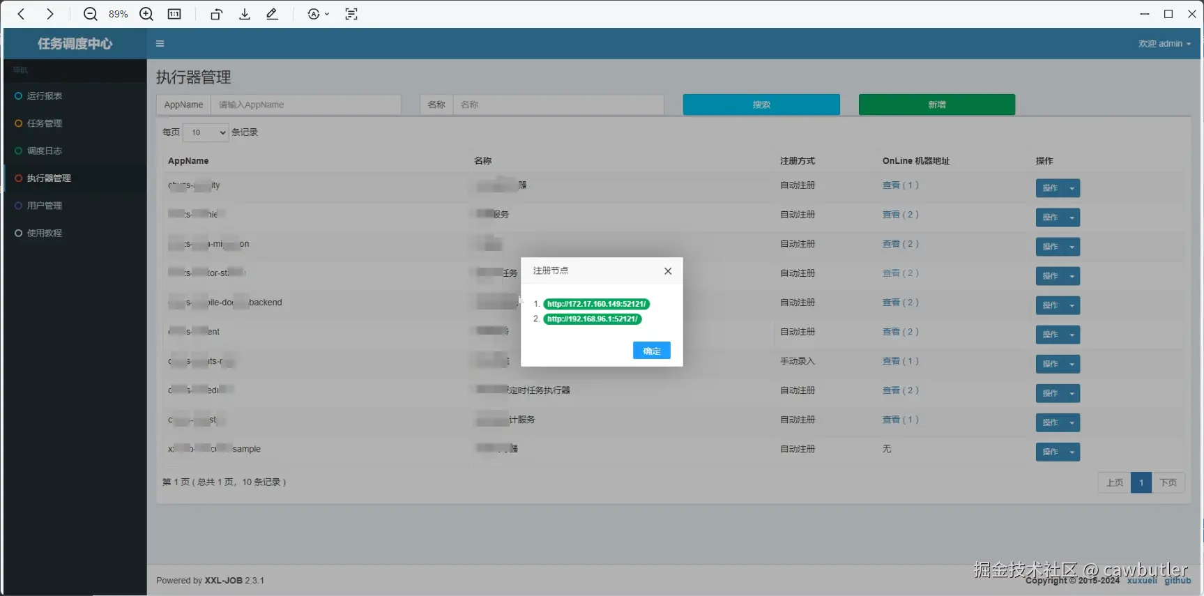Viewport: 1204px width, 596px height.
Task: Click node address http://192.168.96.1:52121/
Action: 593,319
